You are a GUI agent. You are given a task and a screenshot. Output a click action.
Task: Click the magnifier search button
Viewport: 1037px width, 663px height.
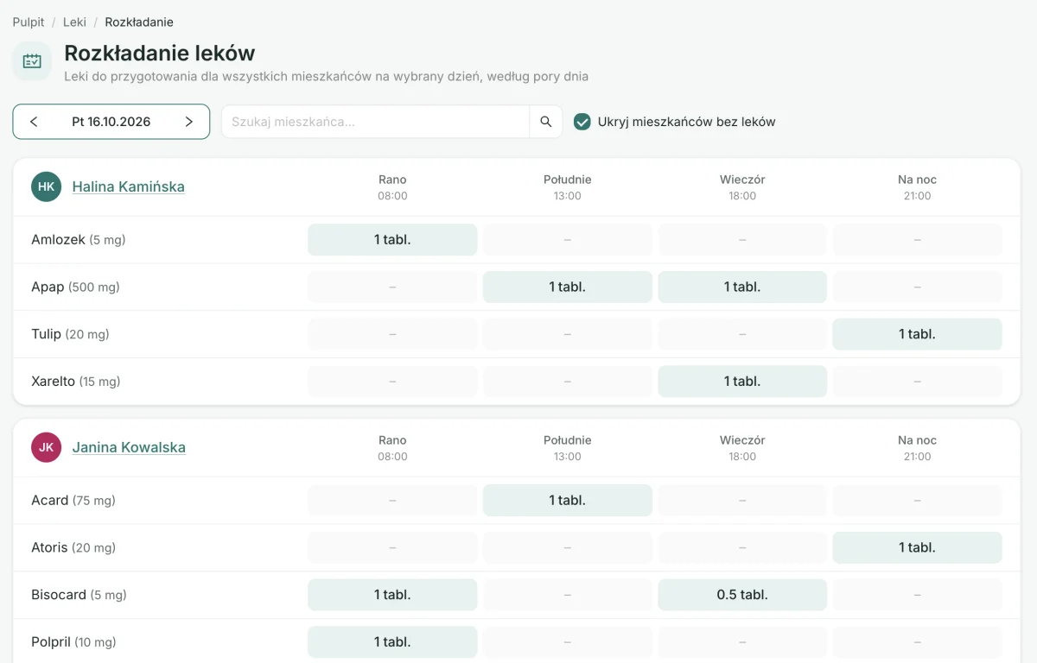[x=546, y=122]
